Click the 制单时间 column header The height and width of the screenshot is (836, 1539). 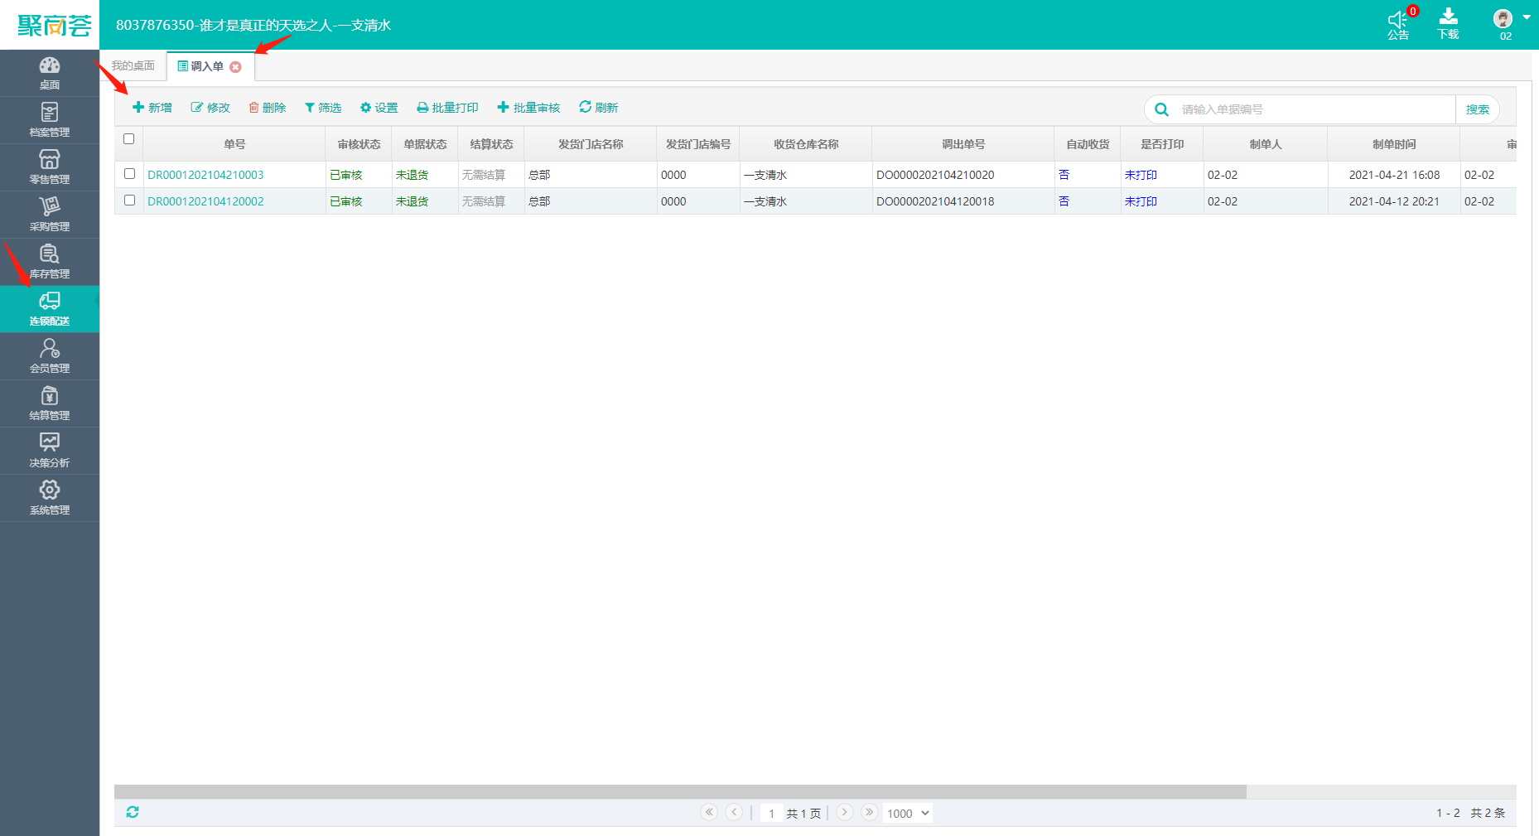coord(1394,144)
